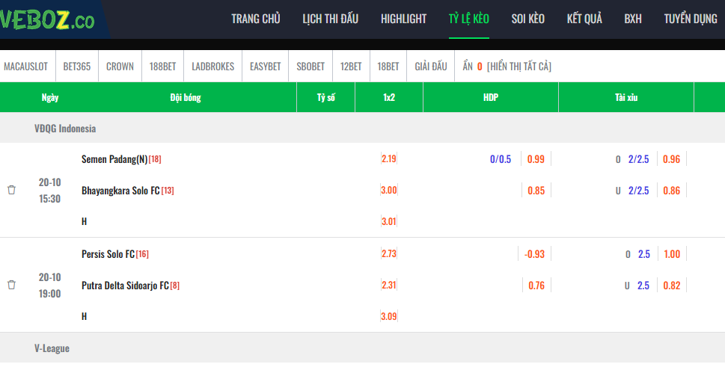Image resolution: width=725 pixels, height=370 pixels.
Task: Click the trash icon for Persis Solo match
Action: pos(11,285)
